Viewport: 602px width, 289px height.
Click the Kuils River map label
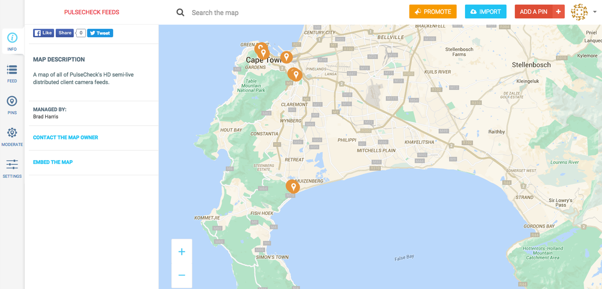coord(437,72)
